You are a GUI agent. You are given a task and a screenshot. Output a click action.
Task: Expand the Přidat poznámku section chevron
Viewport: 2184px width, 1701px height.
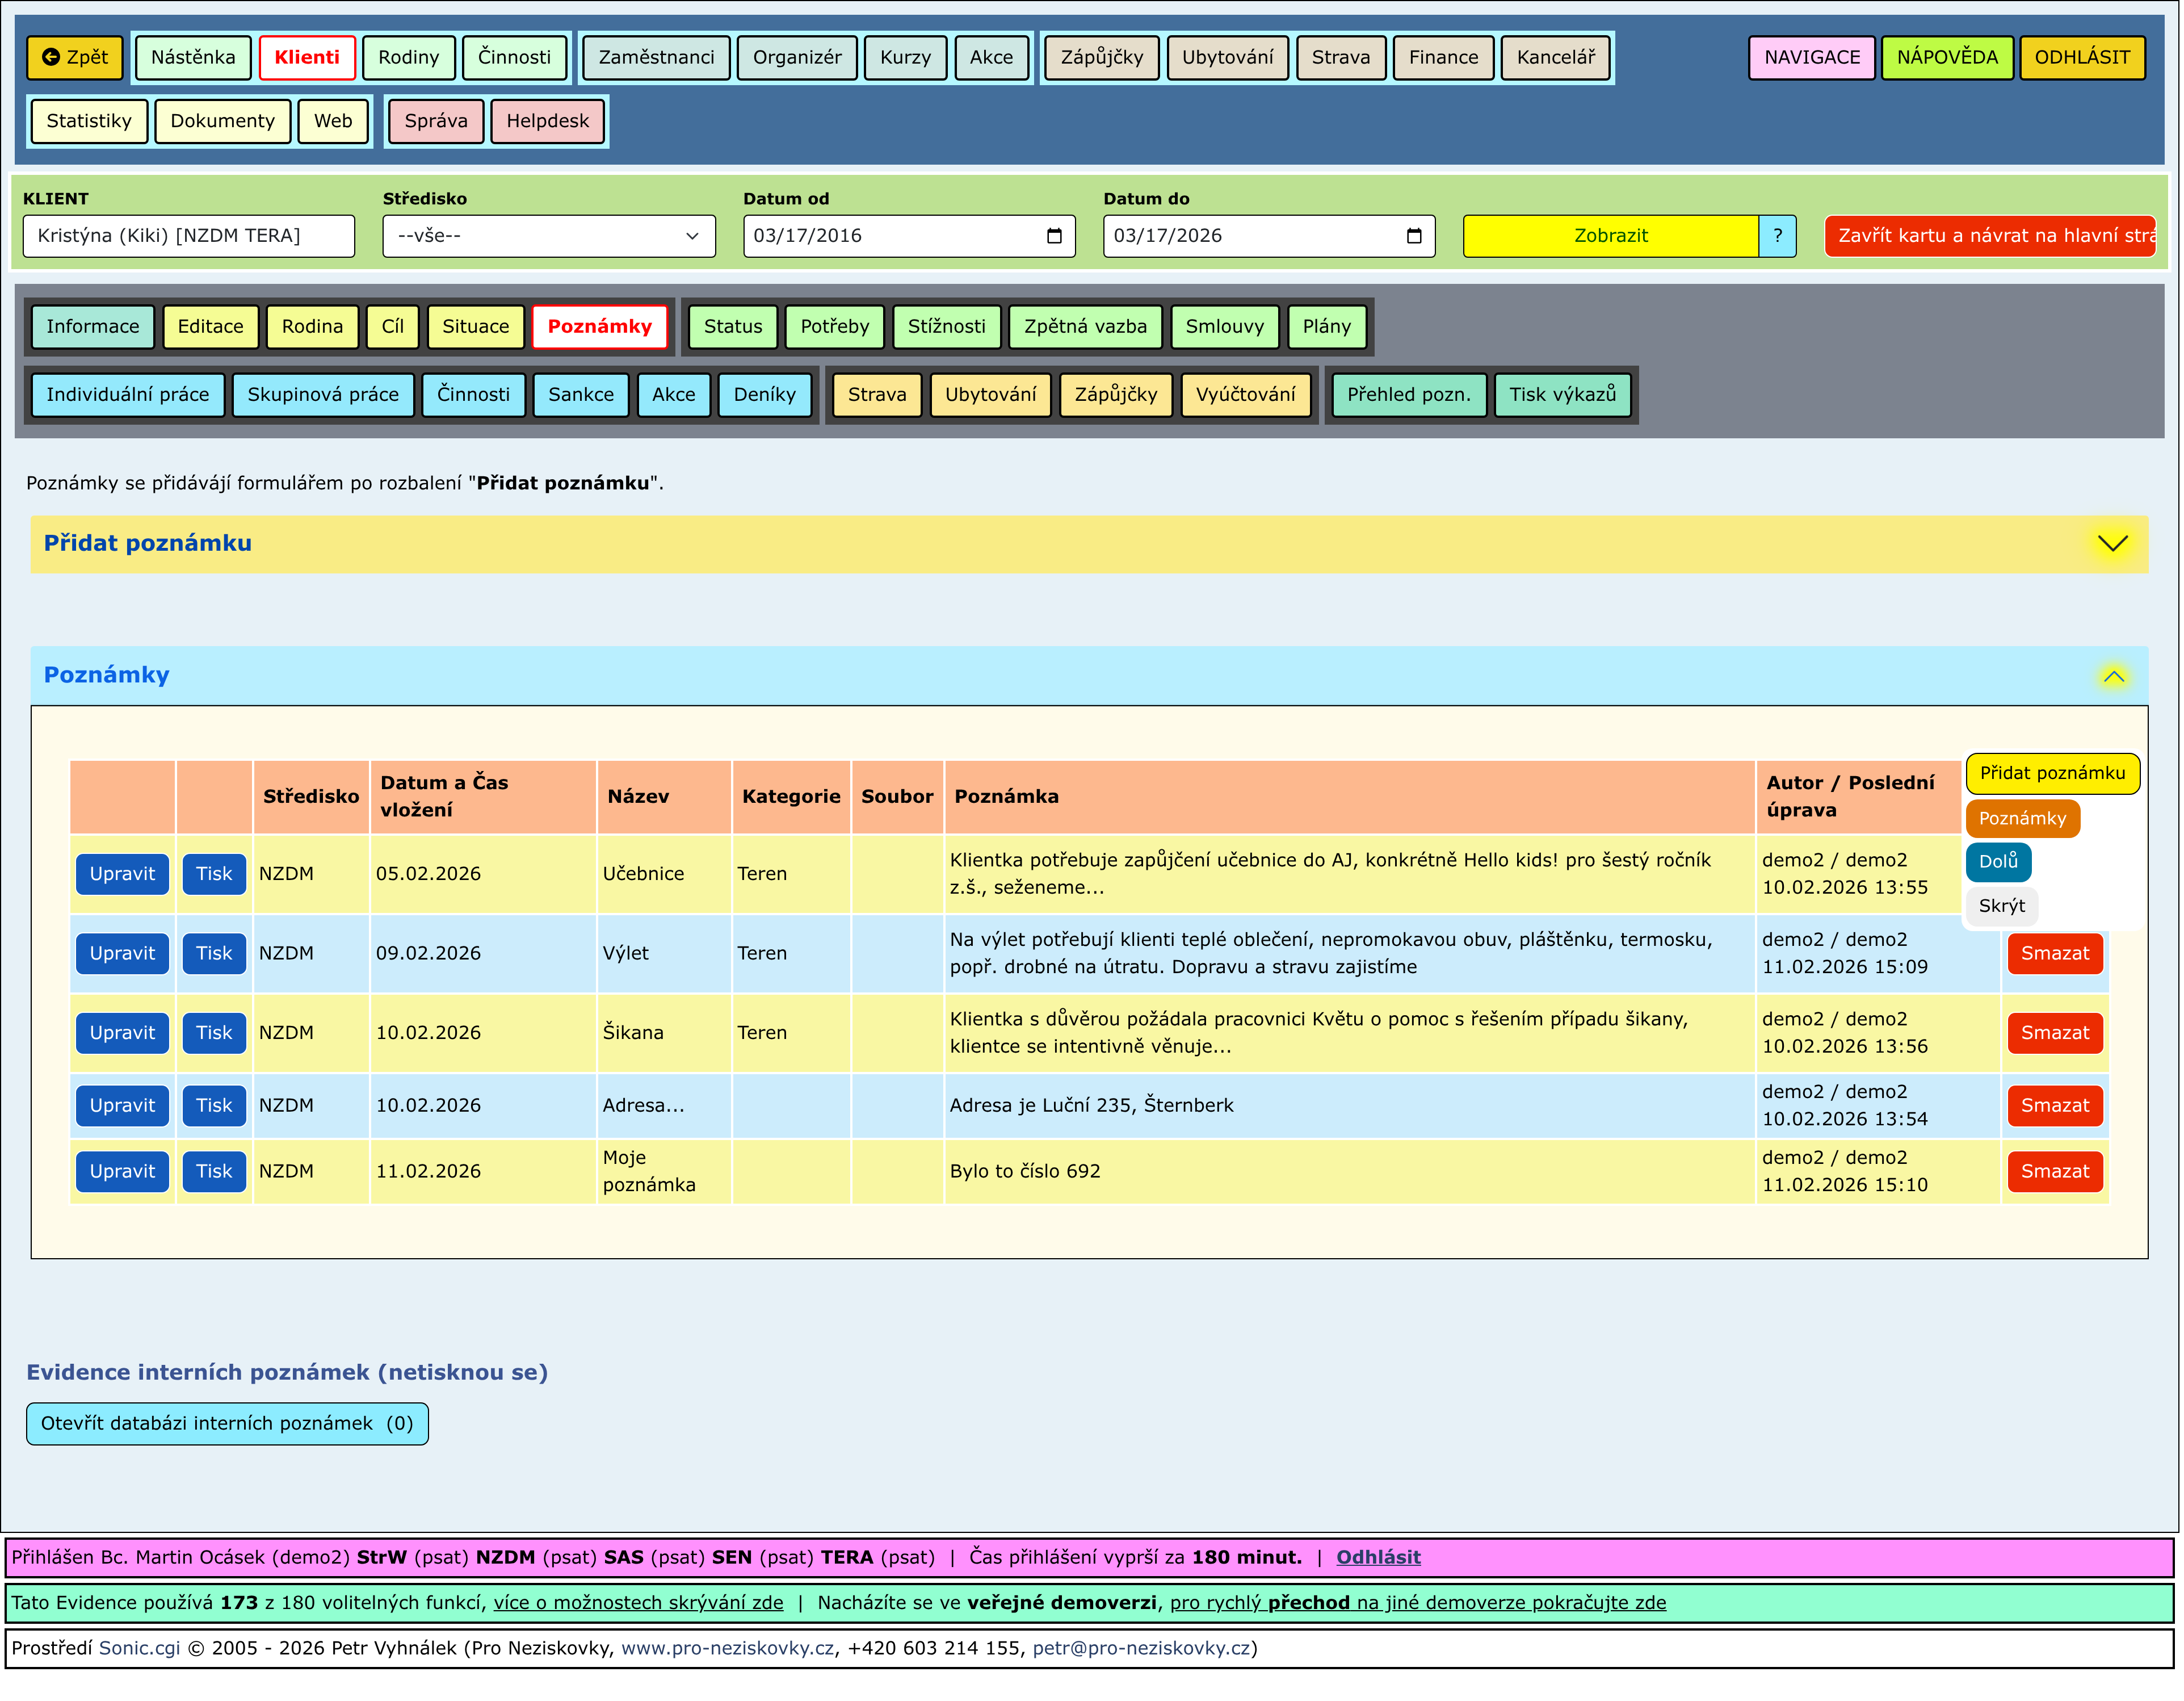2112,543
